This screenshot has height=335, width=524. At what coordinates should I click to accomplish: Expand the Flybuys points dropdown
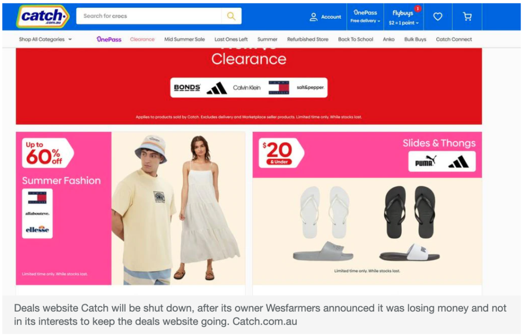point(403,17)
